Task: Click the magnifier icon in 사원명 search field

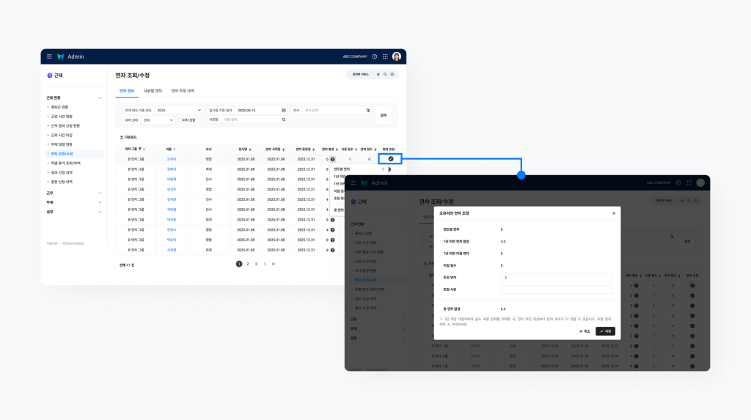Action: click(284, 119)
